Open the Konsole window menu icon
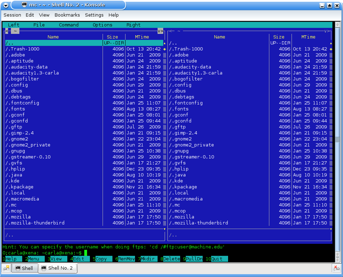Viewport: 343px width, 277px height. tap(6, 6)
